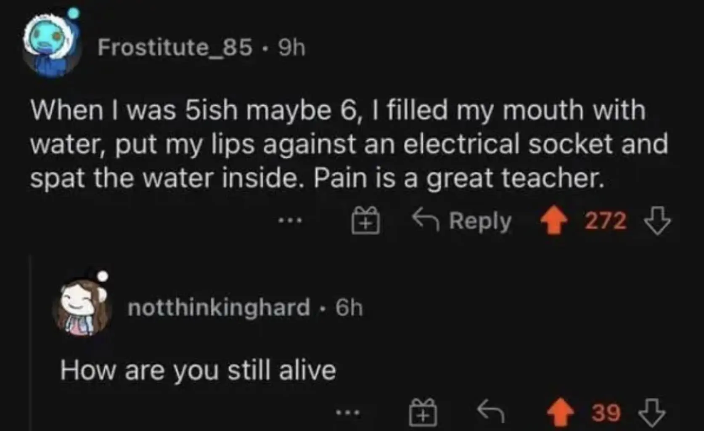This screenshot has height=431, width=704.
Task: Click the 9h timestamp on the top comment
Action: pyautogui.click(x=292, y=47)
